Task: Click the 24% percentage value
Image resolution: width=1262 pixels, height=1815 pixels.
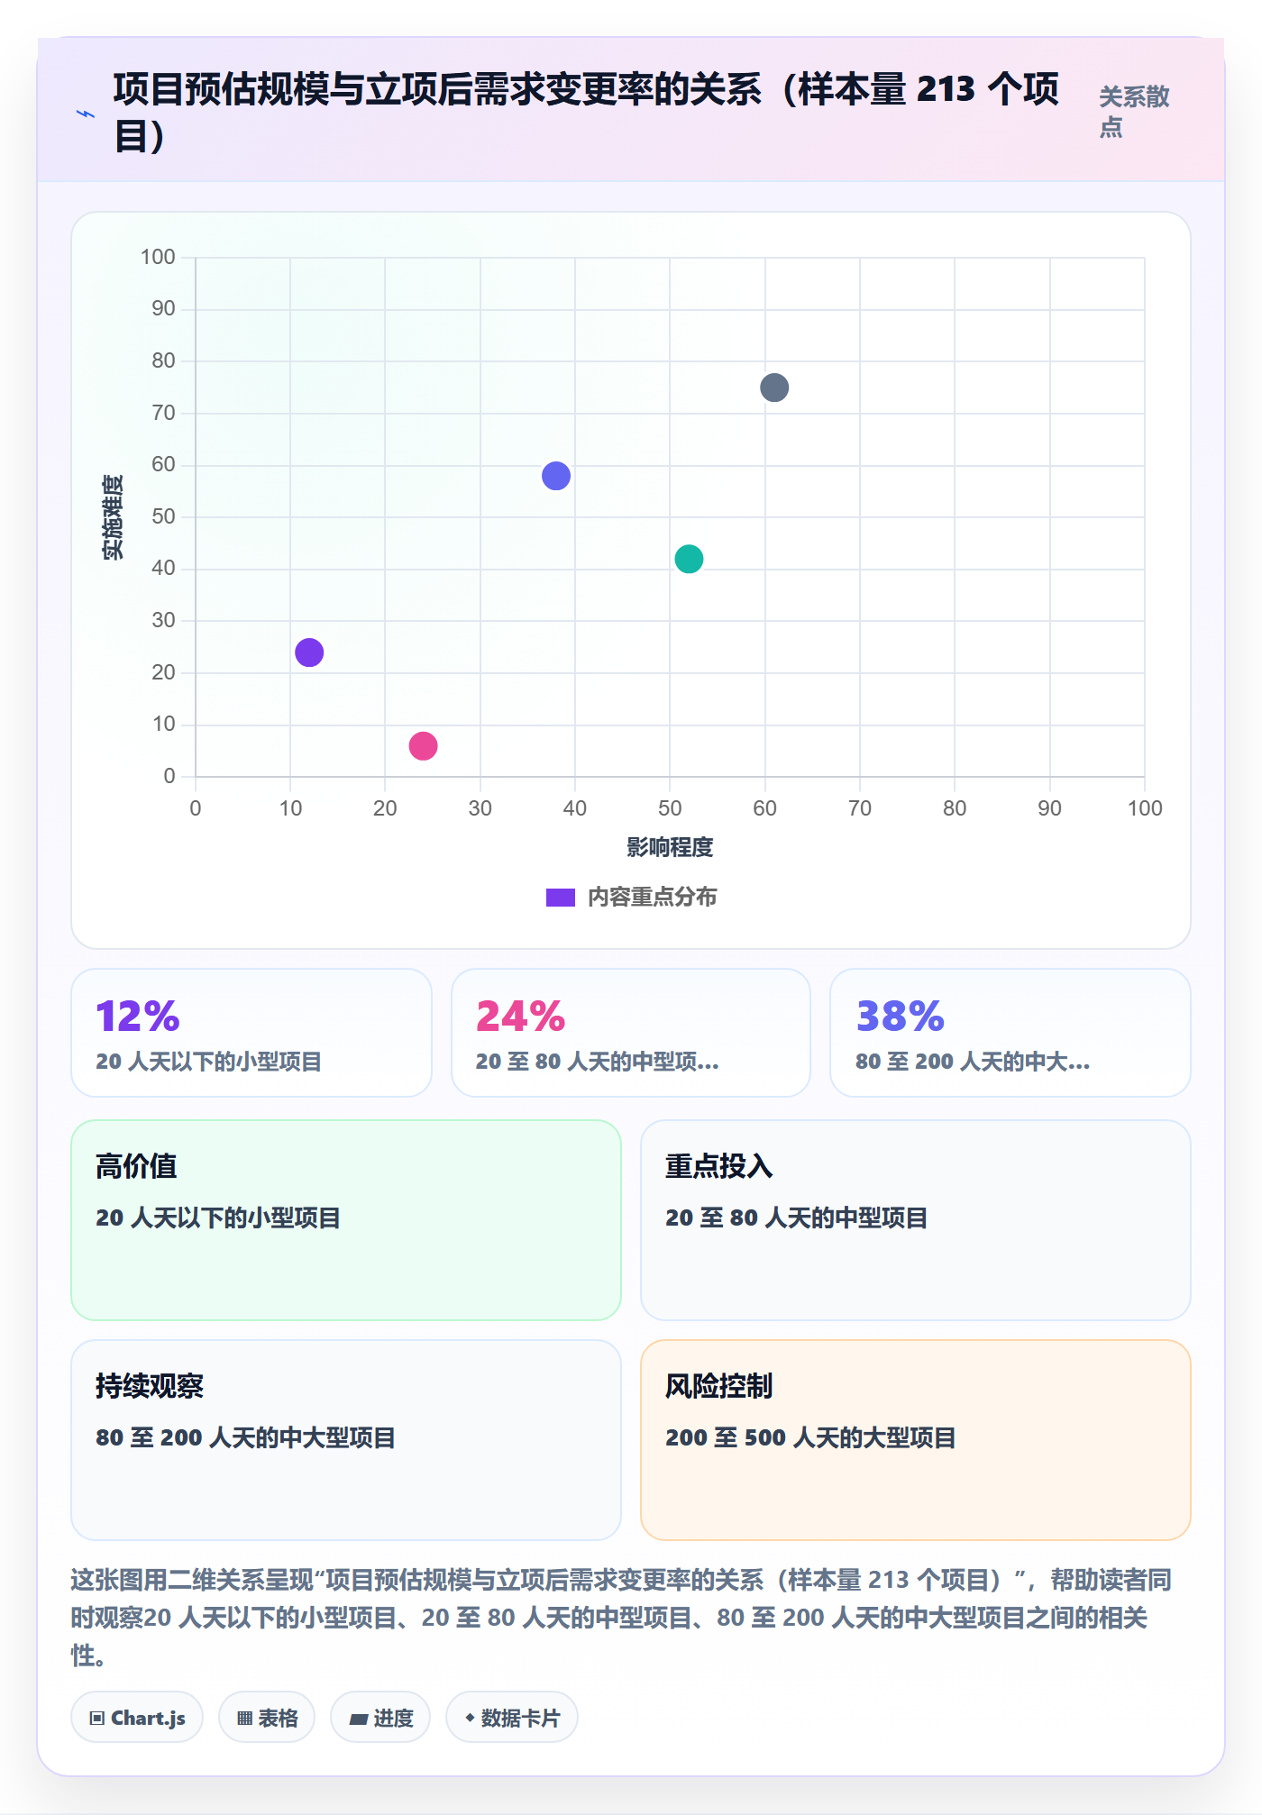Action: tap(520, 1017)
